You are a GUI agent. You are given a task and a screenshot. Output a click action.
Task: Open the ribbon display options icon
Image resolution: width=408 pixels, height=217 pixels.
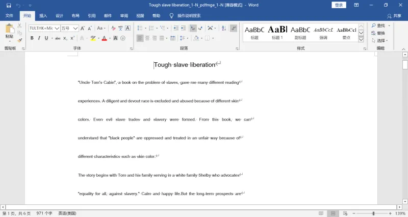tap(356, 5)
